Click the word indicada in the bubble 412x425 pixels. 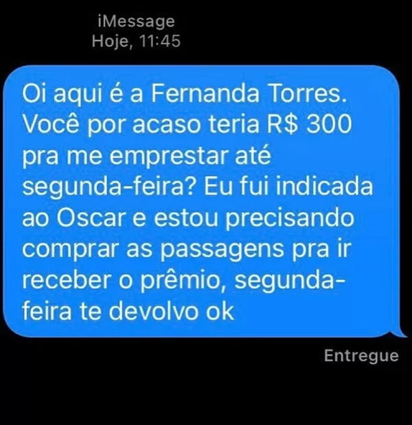coord(324,187)
